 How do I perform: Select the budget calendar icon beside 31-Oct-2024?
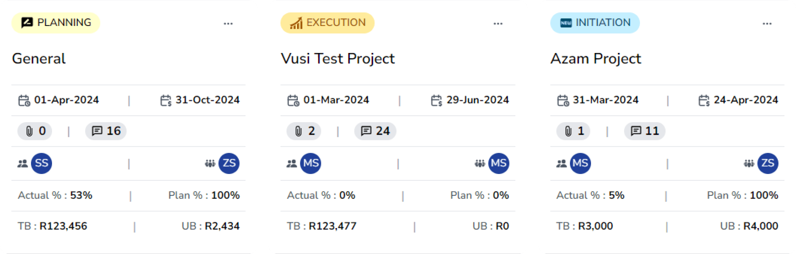165,100
